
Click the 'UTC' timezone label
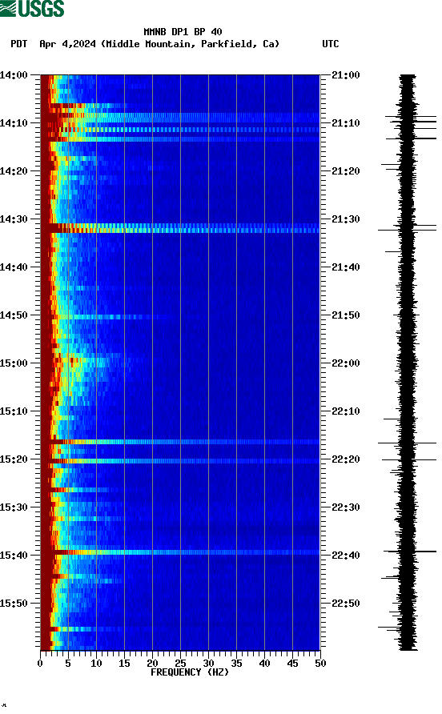[331, 44]
